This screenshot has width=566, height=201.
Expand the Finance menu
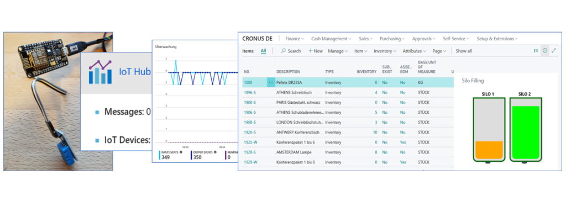tap(295, 39)
